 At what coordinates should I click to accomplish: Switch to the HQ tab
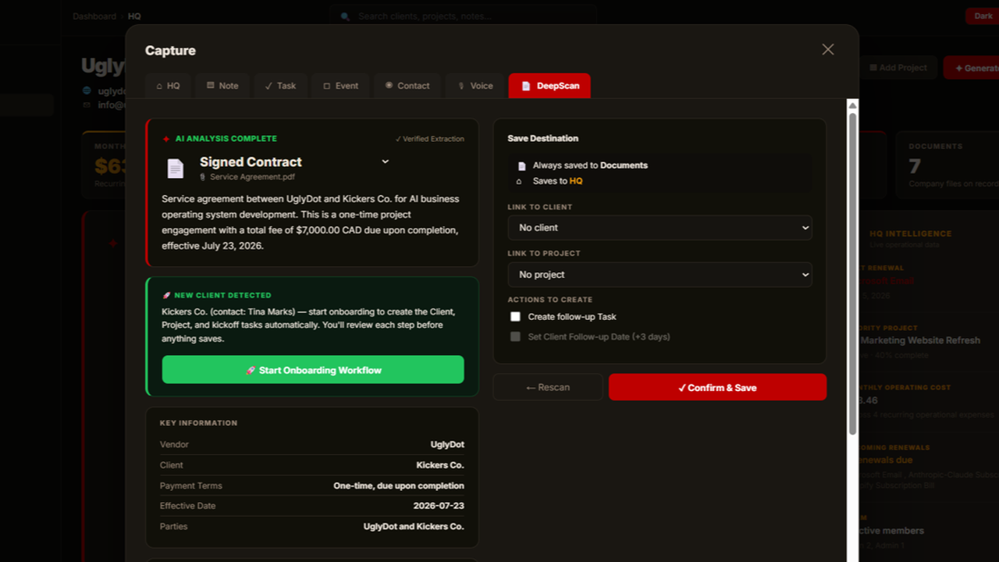pyautogui.click(x=168, y=86)
